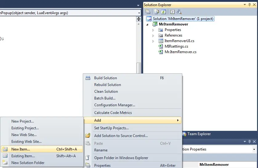Click the Build Solution menu icon

point(88,78)
